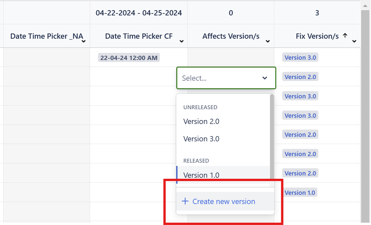371x225 pixels.
Task: Click the Version 1.0 tag in Fix Version/s column
Action: [300, 193]
